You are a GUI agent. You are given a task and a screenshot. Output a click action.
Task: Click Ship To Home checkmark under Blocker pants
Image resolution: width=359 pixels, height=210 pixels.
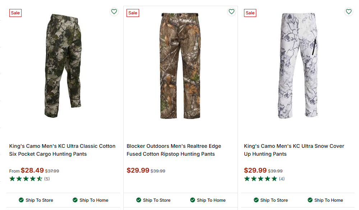click(x=193, y=200)
